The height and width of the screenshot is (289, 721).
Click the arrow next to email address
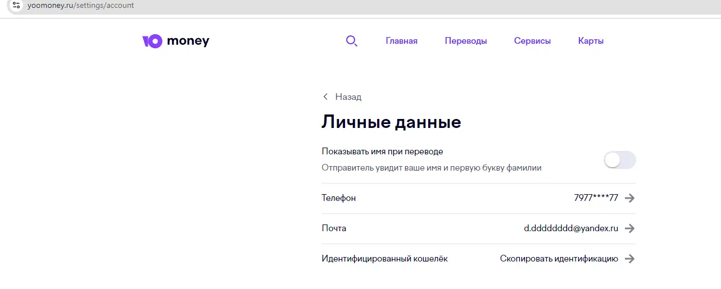tap(630, 228)
